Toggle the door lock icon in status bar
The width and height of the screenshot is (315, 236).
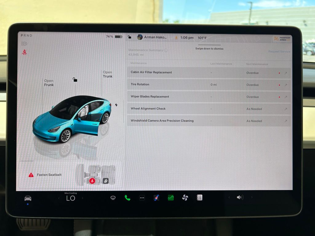coord(130,37)
